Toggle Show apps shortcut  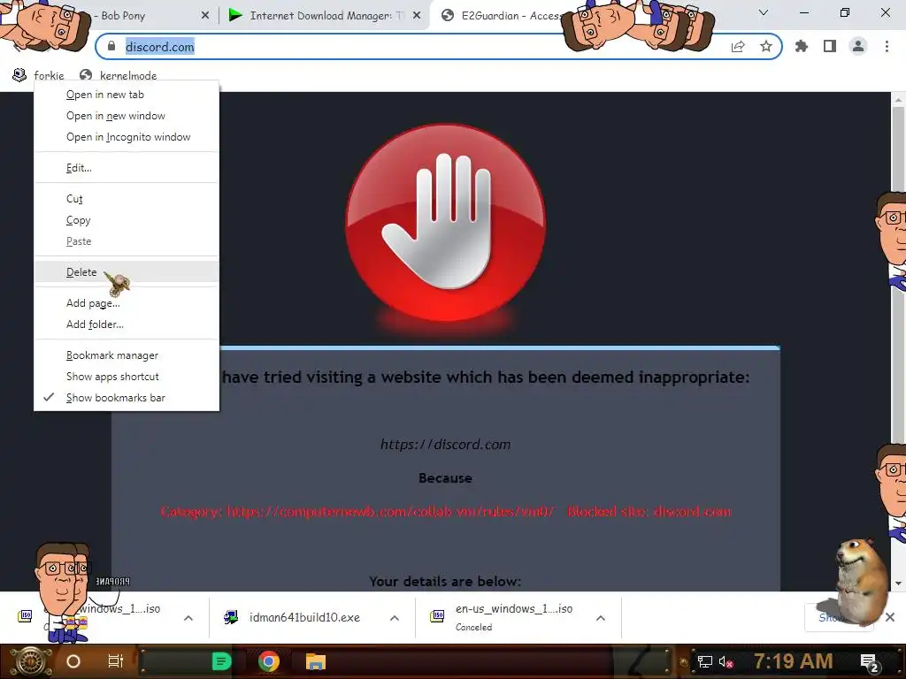[x=127, y=377]
